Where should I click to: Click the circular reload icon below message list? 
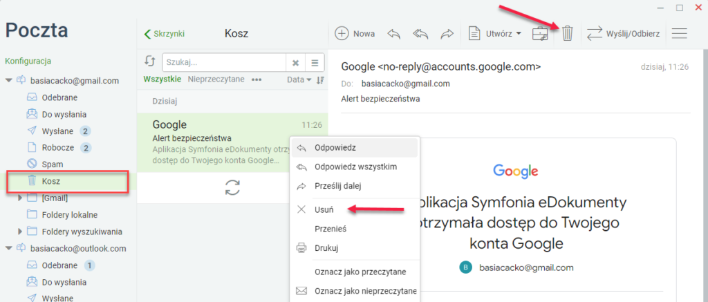[x=232, y=187]
